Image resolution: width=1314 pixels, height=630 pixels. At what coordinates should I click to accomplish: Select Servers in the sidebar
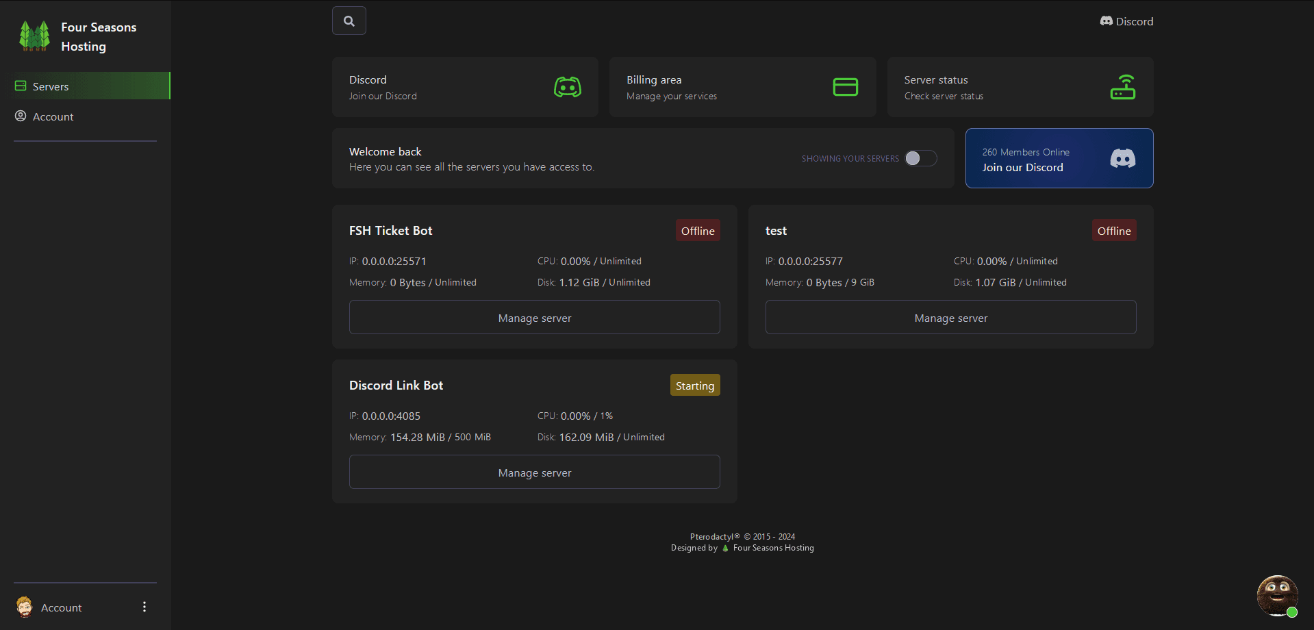pyautogui.click(x=85, y=86)
